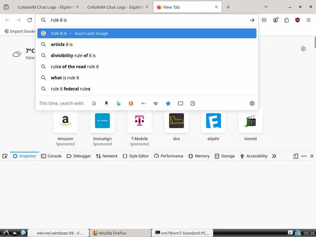Click into the address bar text field

147,20
